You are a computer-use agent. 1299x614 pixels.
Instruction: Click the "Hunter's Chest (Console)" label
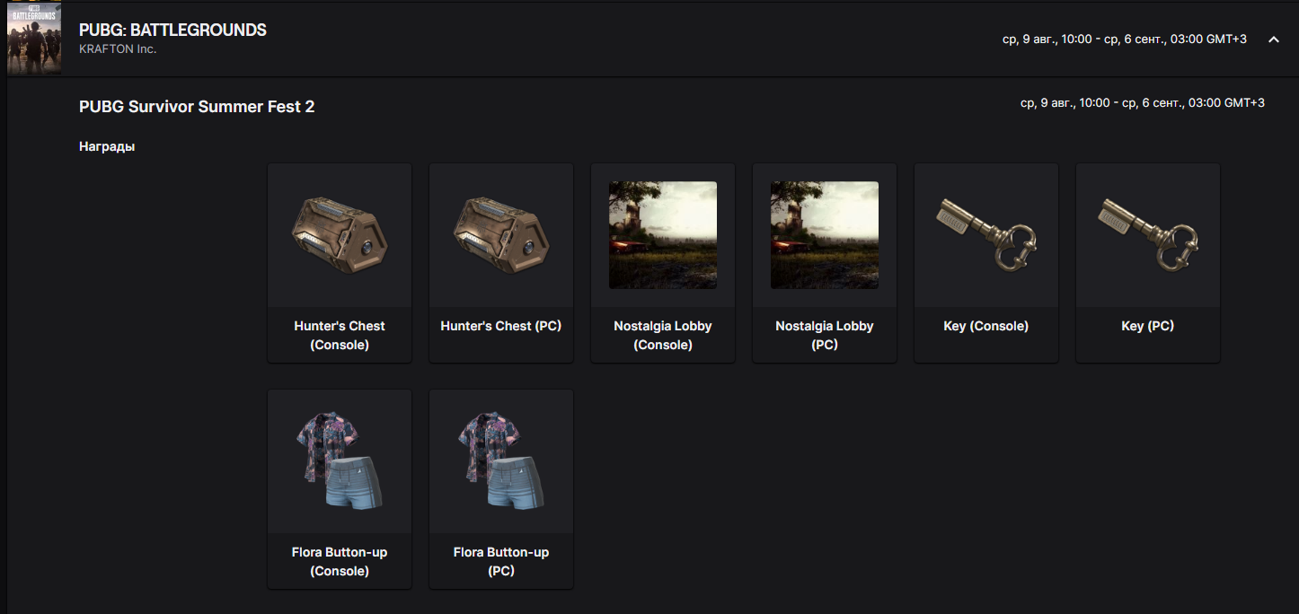340,335
